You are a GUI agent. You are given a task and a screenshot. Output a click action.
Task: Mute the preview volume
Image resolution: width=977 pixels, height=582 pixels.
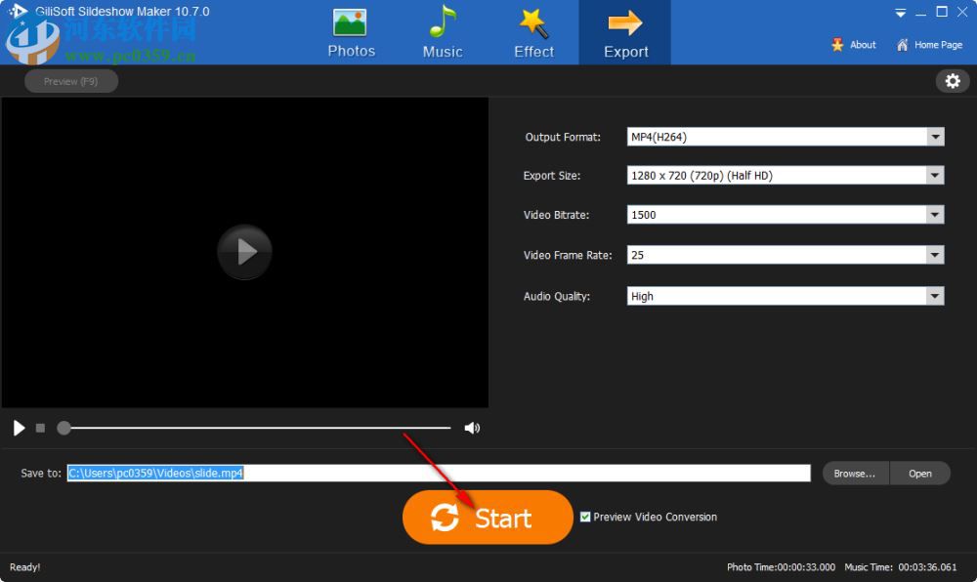point(472,428)
